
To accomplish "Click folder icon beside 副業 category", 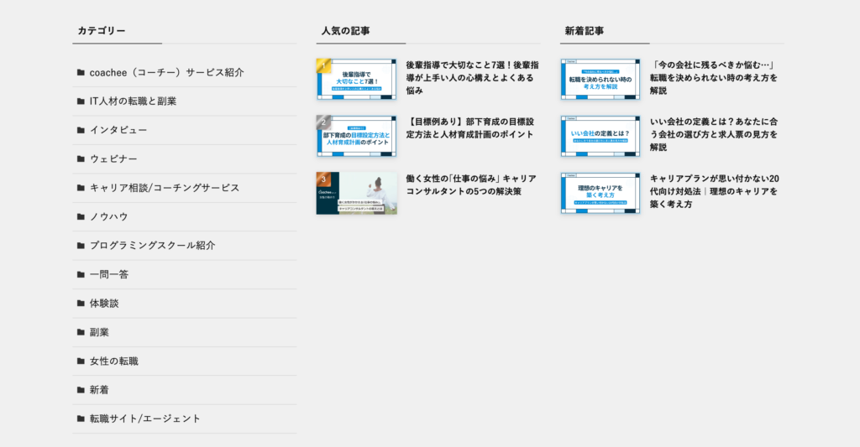I will [81, 332].
